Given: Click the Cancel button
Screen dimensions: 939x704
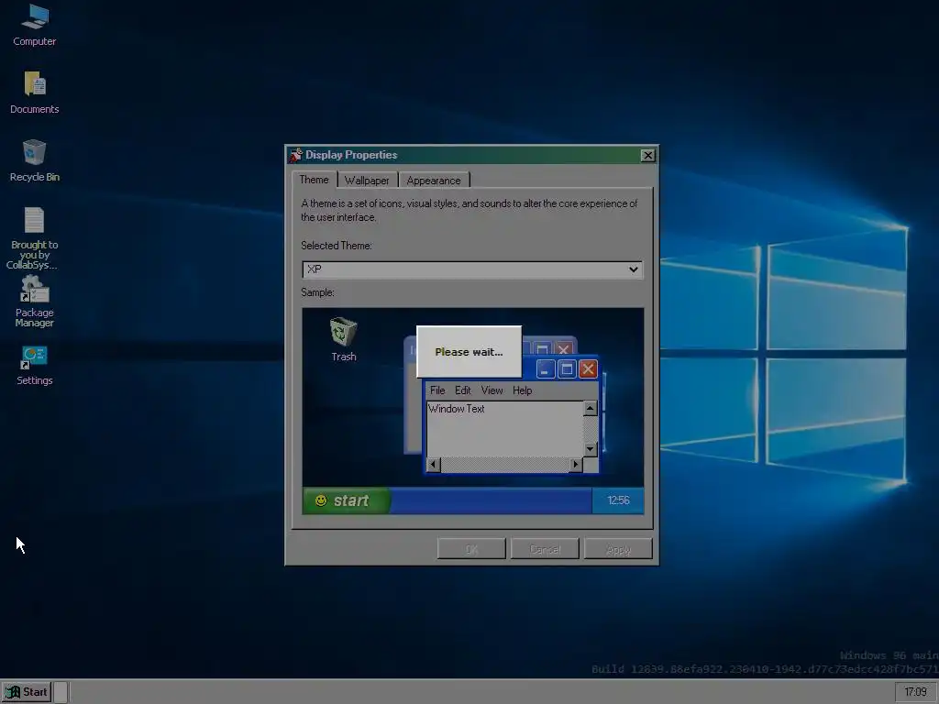Looking at the screenshot, I should [545, 549].
